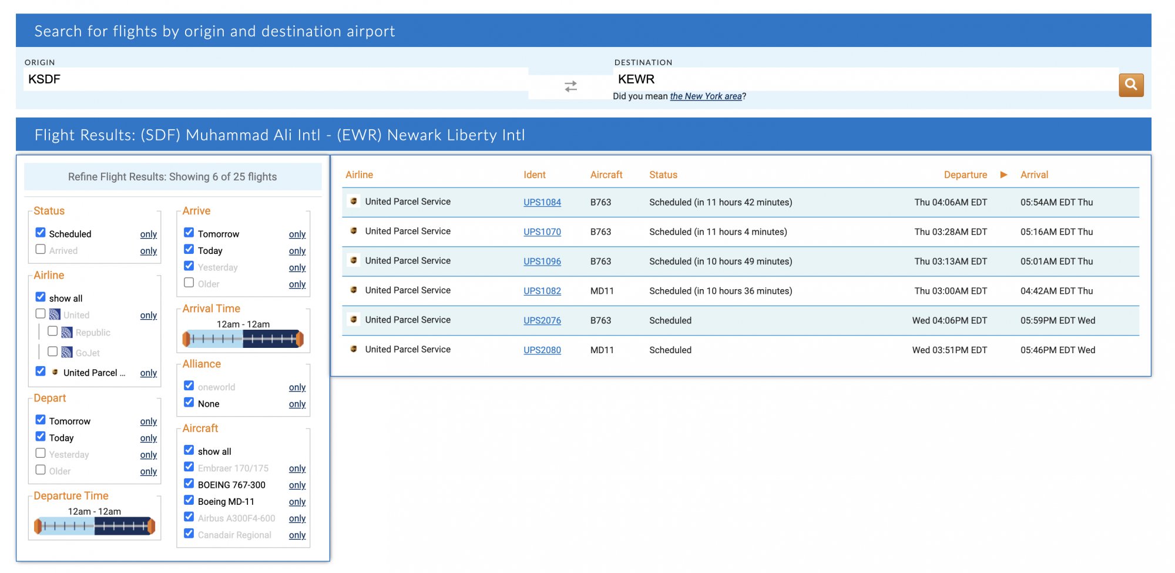Check the United airline filter
Image resolution: width=1175 pixels, height=573 pixels.
(x=41, y=314)
